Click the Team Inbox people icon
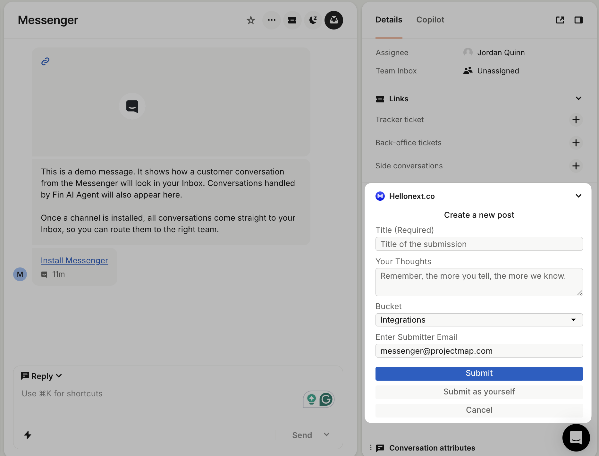 click(x=468, y=71)
